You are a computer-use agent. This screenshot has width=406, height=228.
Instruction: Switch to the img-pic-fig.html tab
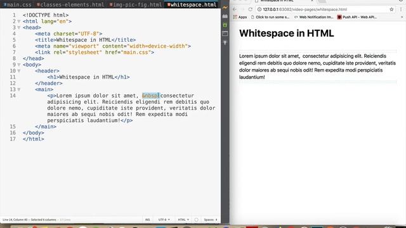[x=136, y=4]
